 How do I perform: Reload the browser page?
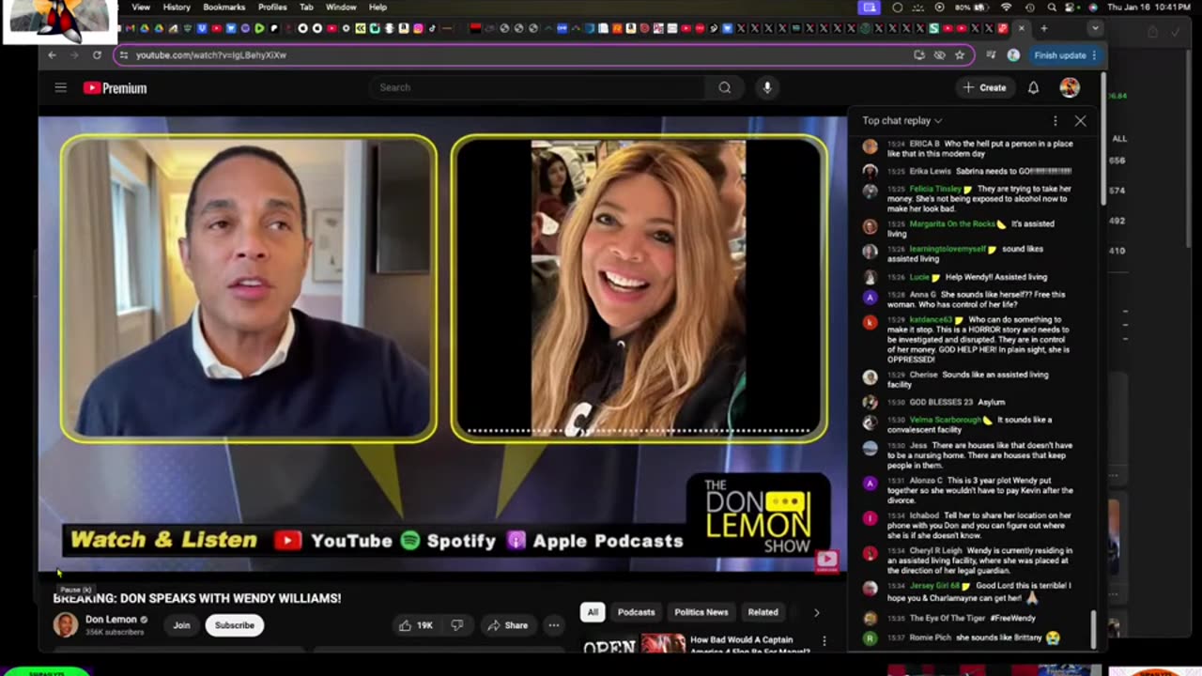pyautogui.click(x=97, y=55)
